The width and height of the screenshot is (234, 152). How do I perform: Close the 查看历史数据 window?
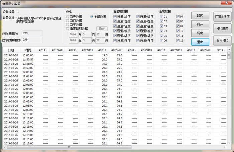[226, 3]
